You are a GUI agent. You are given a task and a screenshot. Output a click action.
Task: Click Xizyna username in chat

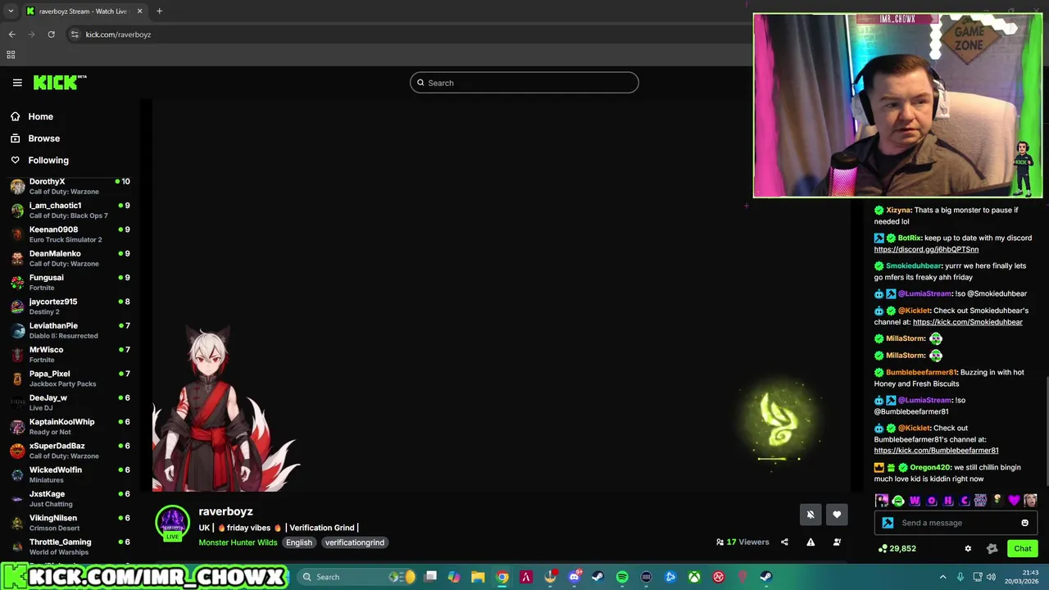pyautogui.click(x=898, y=210)
